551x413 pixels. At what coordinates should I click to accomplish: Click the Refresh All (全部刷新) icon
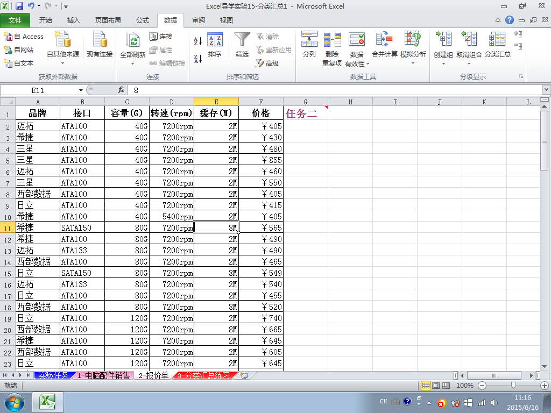(x=133, y=40)
